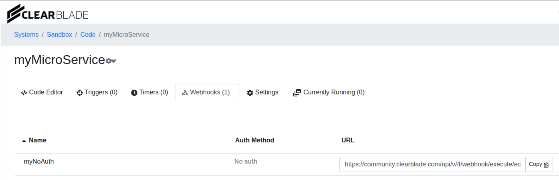Go to Systems in the breadcrumb
The width and height of the screenshot is (559, 180).
(26, 35)
